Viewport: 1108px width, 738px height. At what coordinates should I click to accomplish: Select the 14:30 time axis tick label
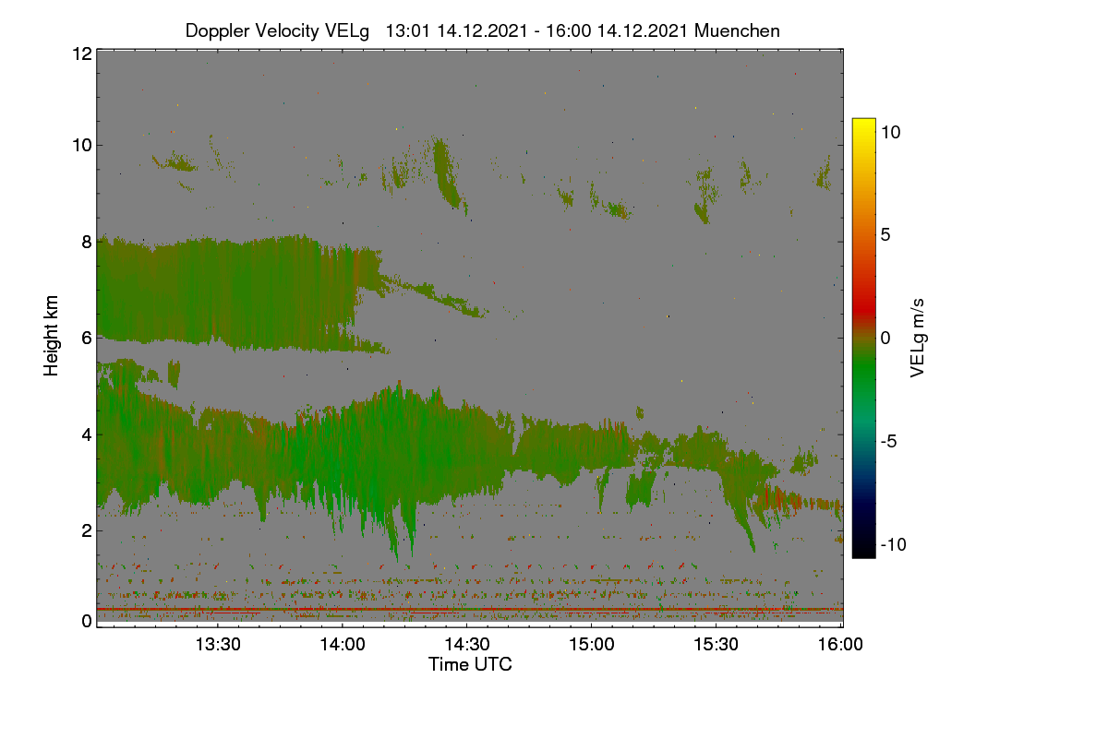[x=466, y=645]
